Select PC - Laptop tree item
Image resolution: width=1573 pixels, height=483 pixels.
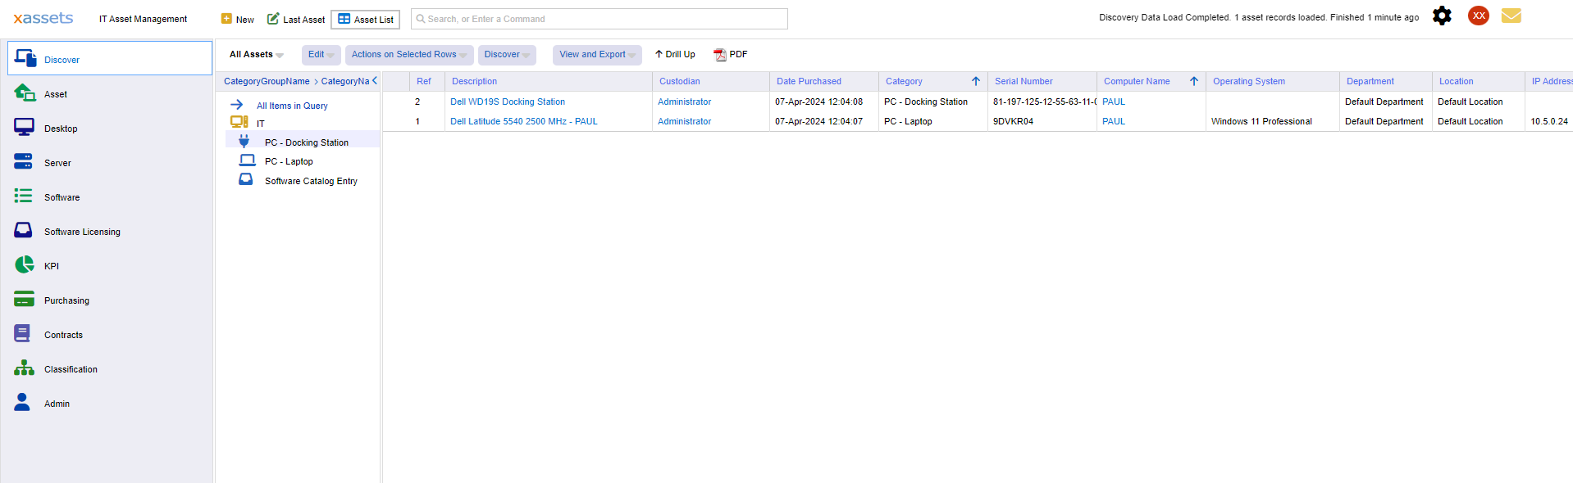click(289, 162)
